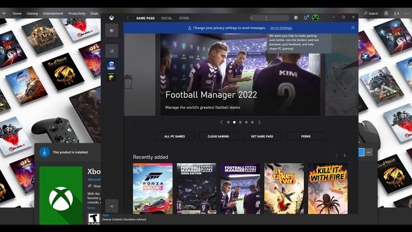Collapse the Xbox app sidebar

tap(111, 206)
